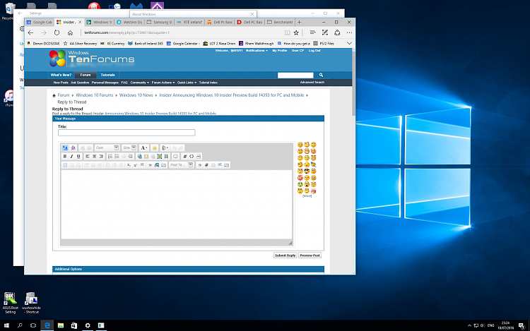
Task: Insert an ordered numbered list
Action: point(110,156)
